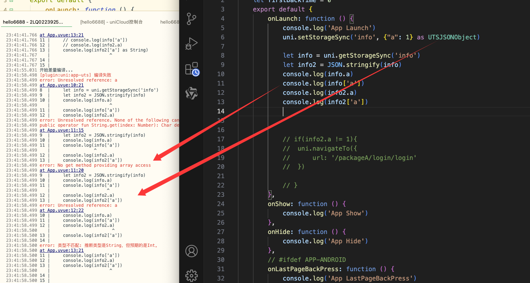Open the 'at App.uvue:13:21' link logged at 23:41:58.500
This screenshot has height=283, width=530.
point(62,250)
